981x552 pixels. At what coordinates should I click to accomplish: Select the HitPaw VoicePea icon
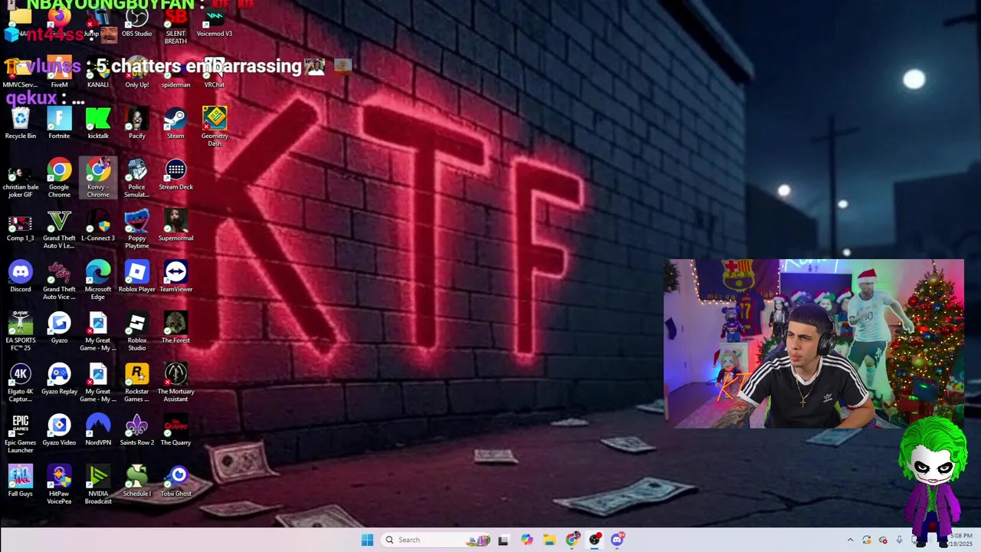pos(59,485)
